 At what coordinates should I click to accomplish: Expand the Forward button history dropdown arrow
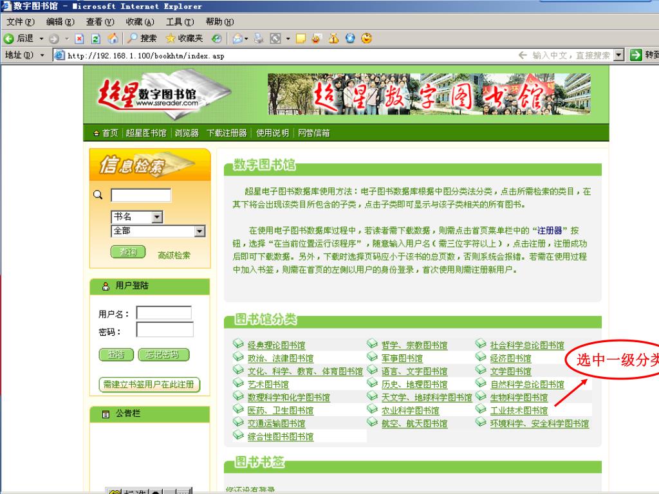pyautogui.click(x=66, y=39)
